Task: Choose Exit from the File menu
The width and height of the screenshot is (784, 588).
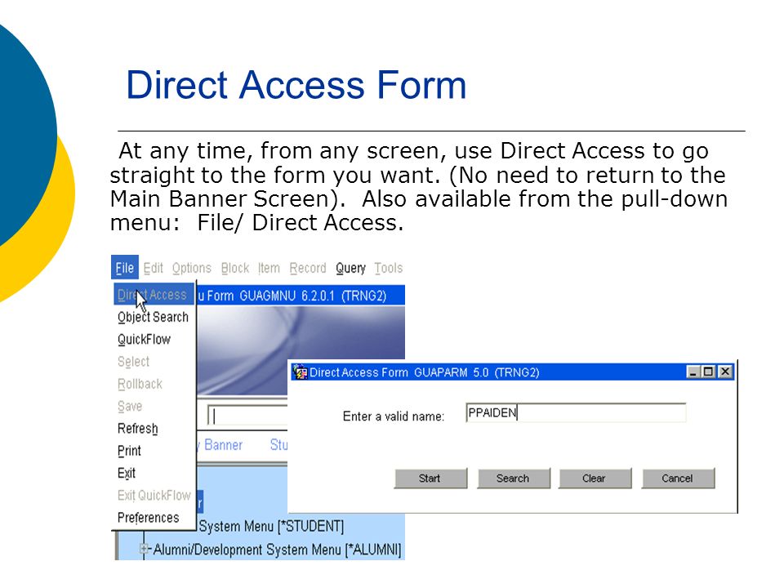Action: (x=127, y=473)
